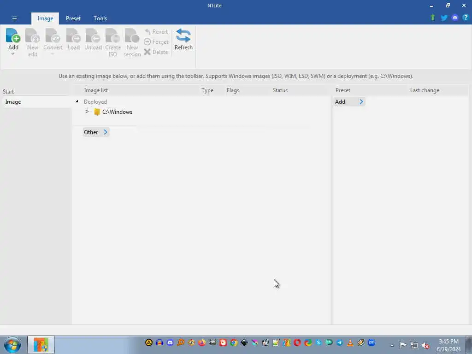472x354 pixels.
Task: Click the Flags column header
Action: tap(233, 90)
